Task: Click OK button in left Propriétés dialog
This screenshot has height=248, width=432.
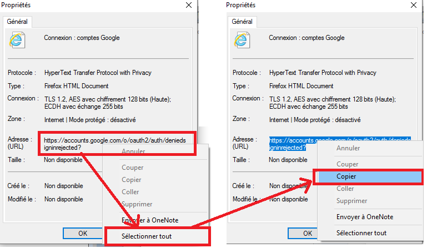Action: coord(83,234)
